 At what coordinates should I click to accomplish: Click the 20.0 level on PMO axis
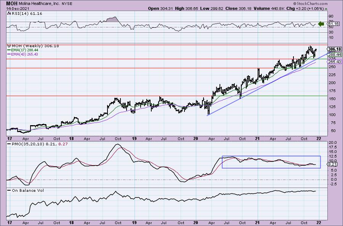coord(332,143)
